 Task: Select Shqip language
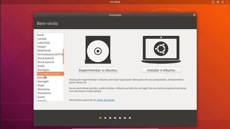50,85
